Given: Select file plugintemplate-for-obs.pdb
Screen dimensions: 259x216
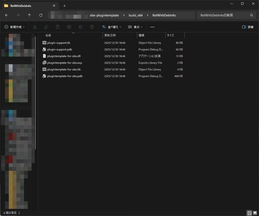Looking at the screenshot, I should tap(65, 76).
